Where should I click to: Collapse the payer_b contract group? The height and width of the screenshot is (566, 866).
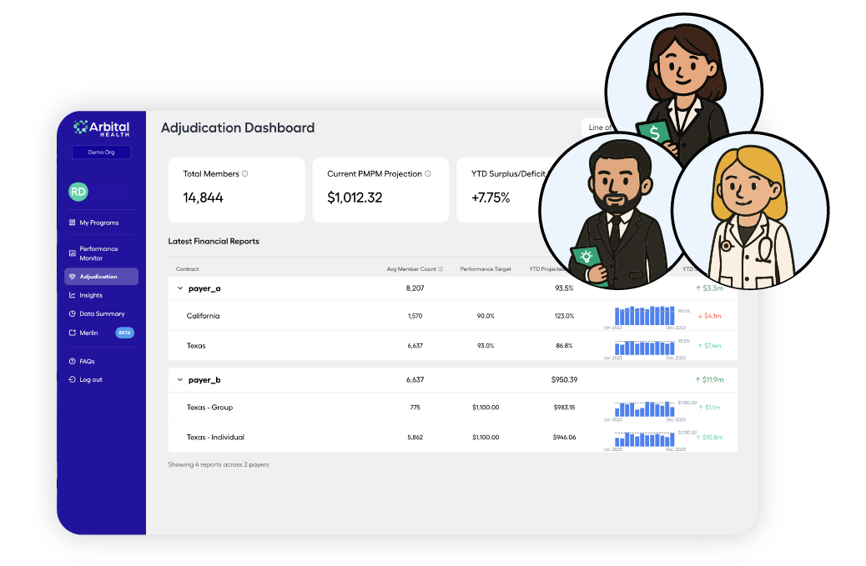pyautogui.click(x=179, y=379)
